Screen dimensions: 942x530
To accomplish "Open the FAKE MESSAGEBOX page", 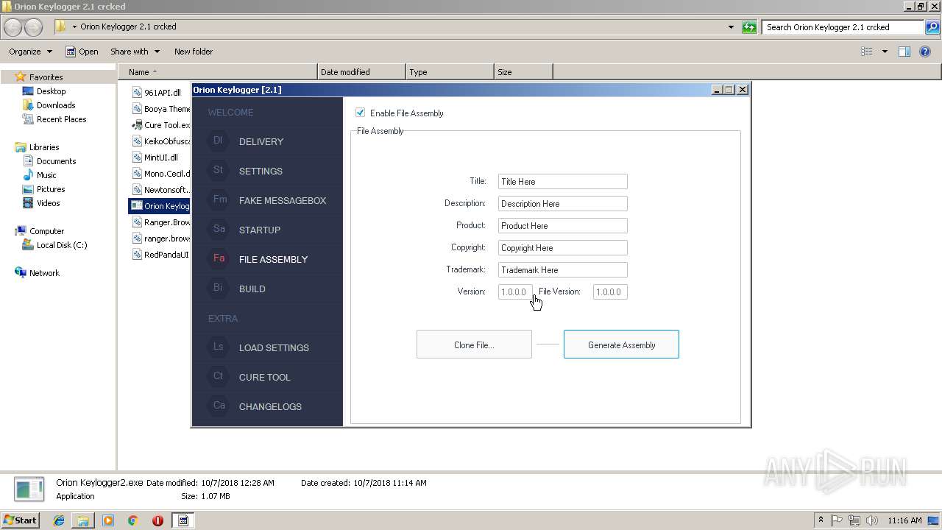I will (283, 200).
